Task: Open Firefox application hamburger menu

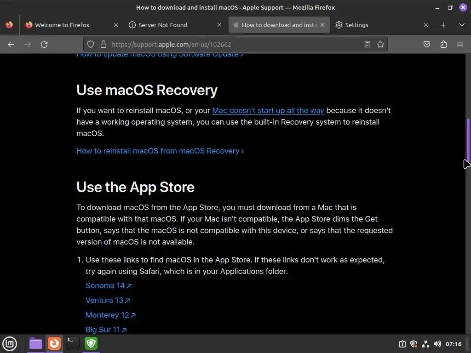Action: tap(460, 45)
